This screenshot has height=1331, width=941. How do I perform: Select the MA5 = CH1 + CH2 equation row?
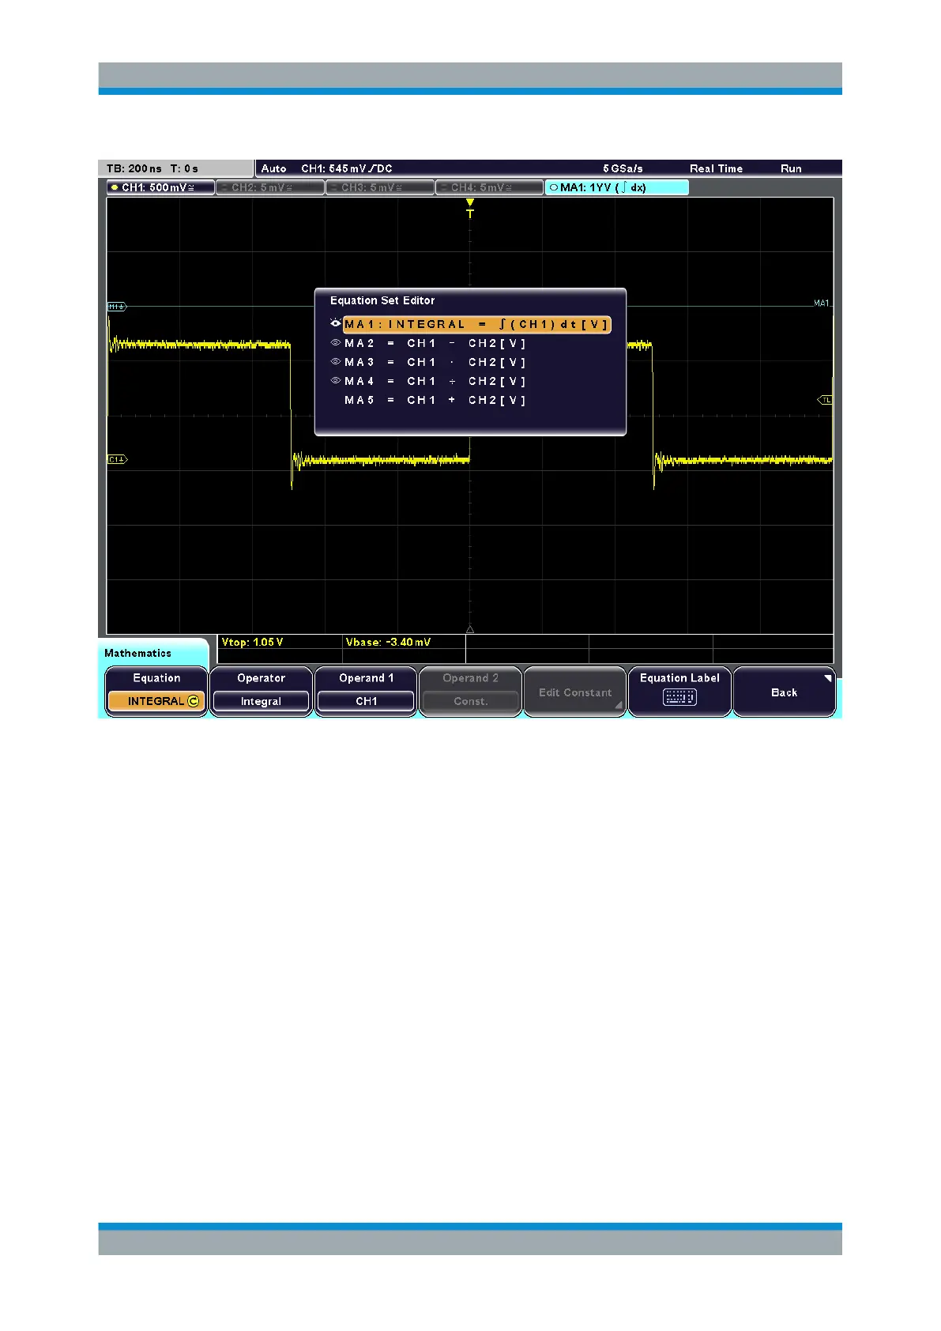click(x=435, y=401)
